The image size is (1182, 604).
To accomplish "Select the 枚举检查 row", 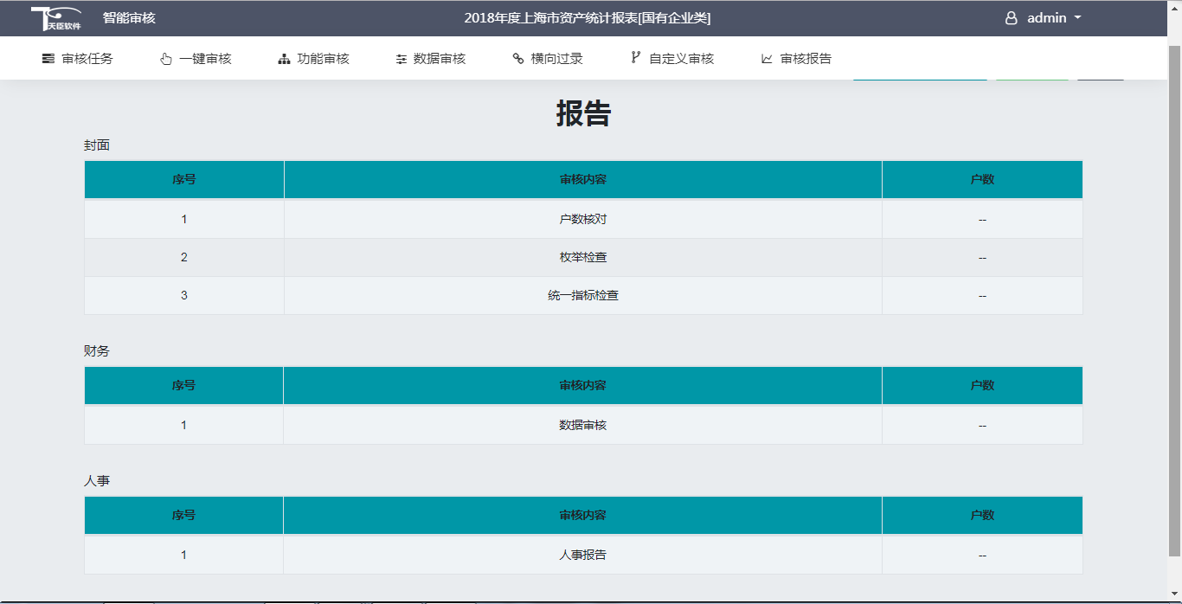I will click(582, 257).
